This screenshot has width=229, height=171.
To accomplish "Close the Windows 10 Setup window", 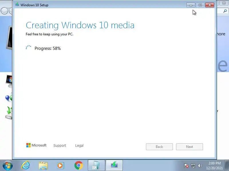I will pyautogui.click(x=210, y=5).
